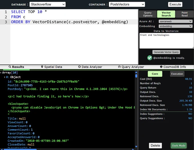Switch to Execution metrics view
The image size is (194, 150).
pos(177,74)
